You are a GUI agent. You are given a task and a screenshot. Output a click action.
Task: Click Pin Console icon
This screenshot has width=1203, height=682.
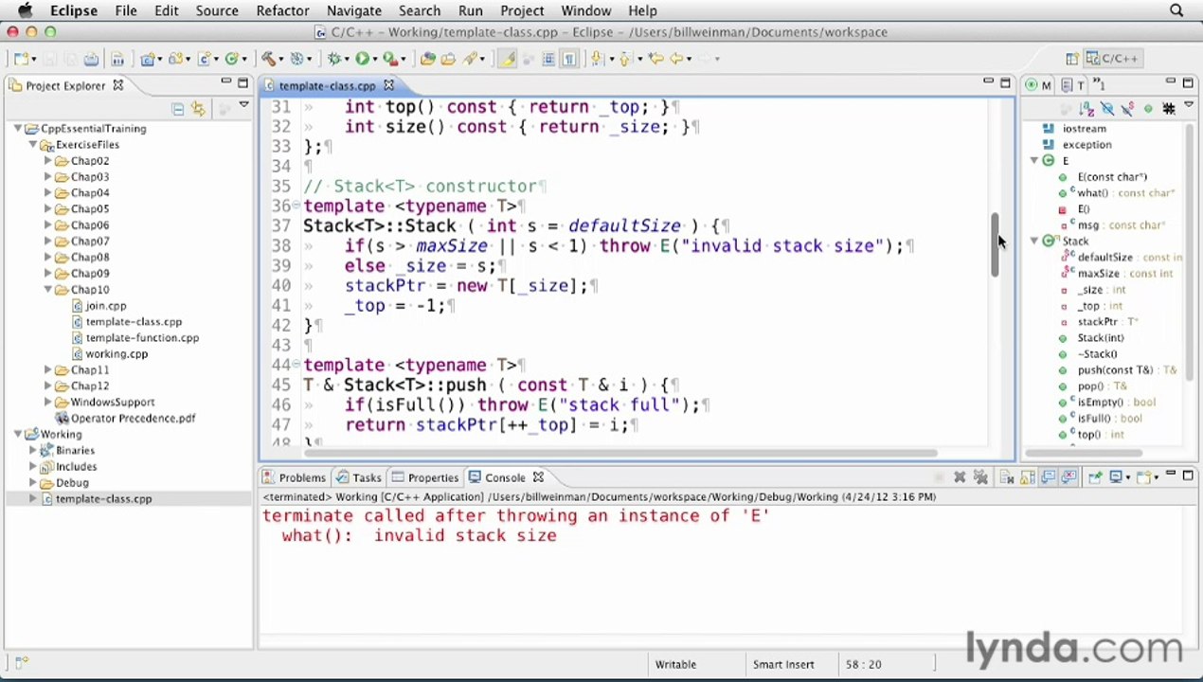(x=1094, y=477)
